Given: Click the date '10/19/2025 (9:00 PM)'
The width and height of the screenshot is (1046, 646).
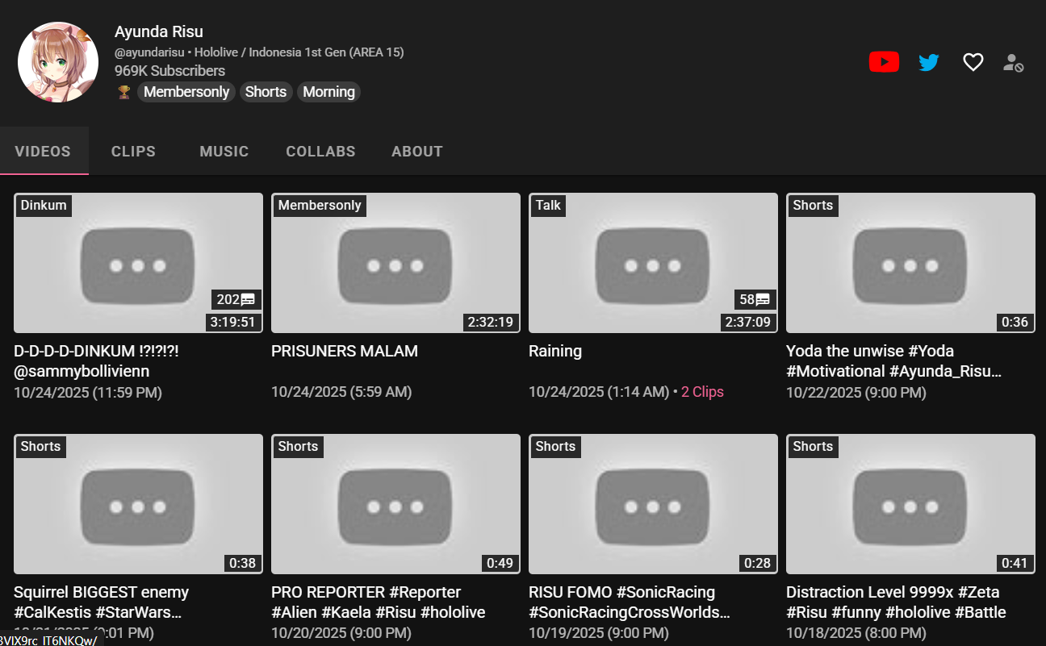Looking at the screenshot, I should pyautogui.click(x=599, y=634).
